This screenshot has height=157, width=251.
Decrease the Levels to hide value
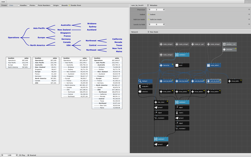[149, 25]
